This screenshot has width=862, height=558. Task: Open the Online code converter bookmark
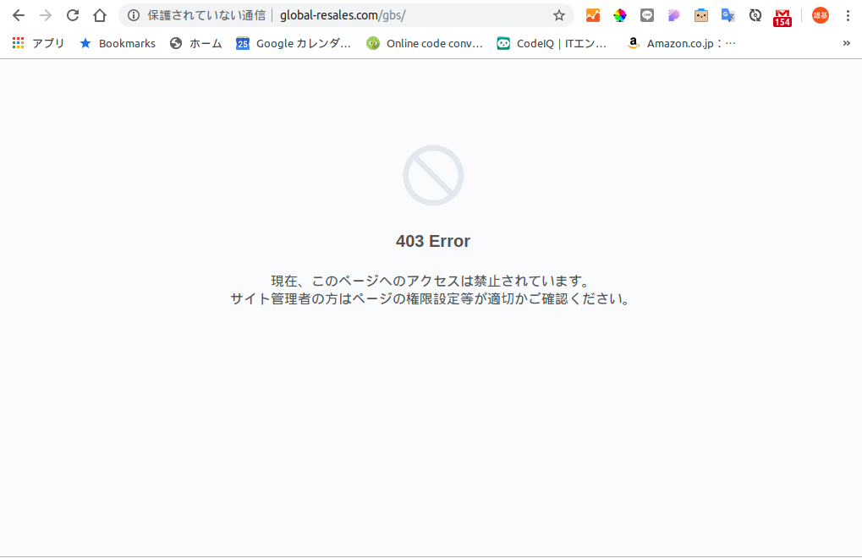tap(425, 43)
